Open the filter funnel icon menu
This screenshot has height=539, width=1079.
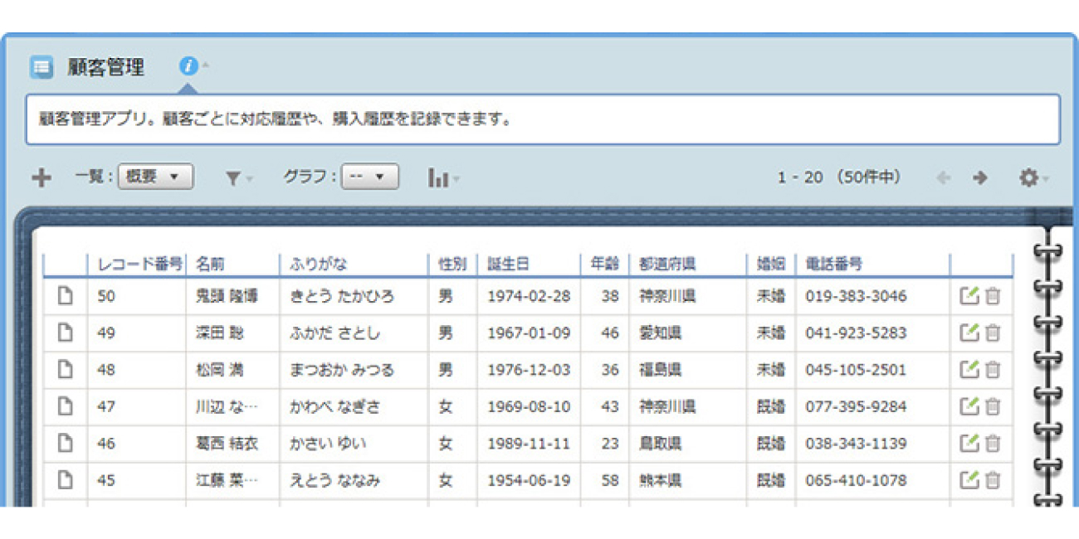pyautogui.click(x=235, y=177)
